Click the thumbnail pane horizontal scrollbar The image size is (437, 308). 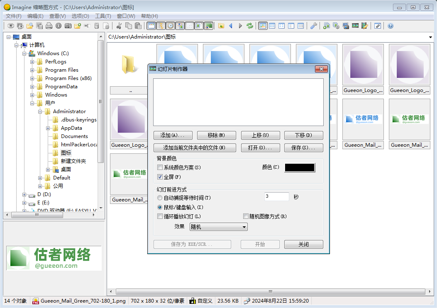point(270,291)
